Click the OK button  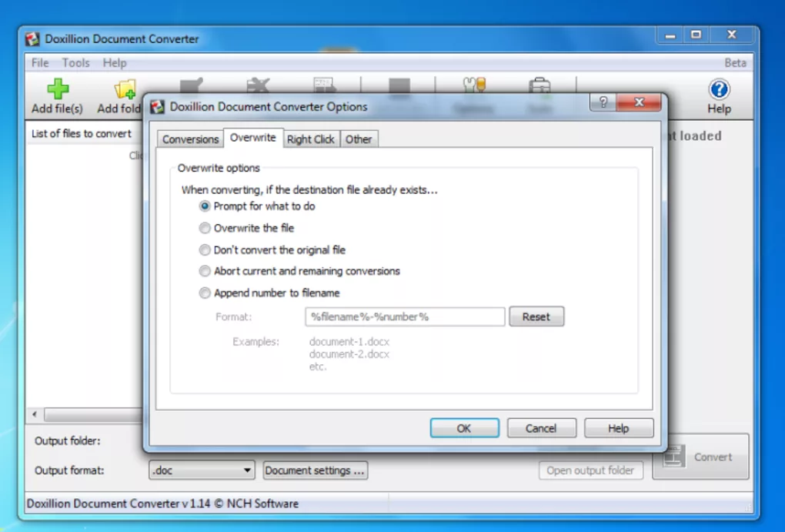464,428
